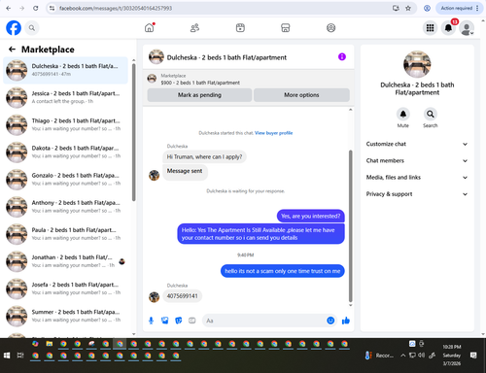This screenshot has height=373, width=486.
Task: Open Jessica conversation
Action: pos(65,97)
